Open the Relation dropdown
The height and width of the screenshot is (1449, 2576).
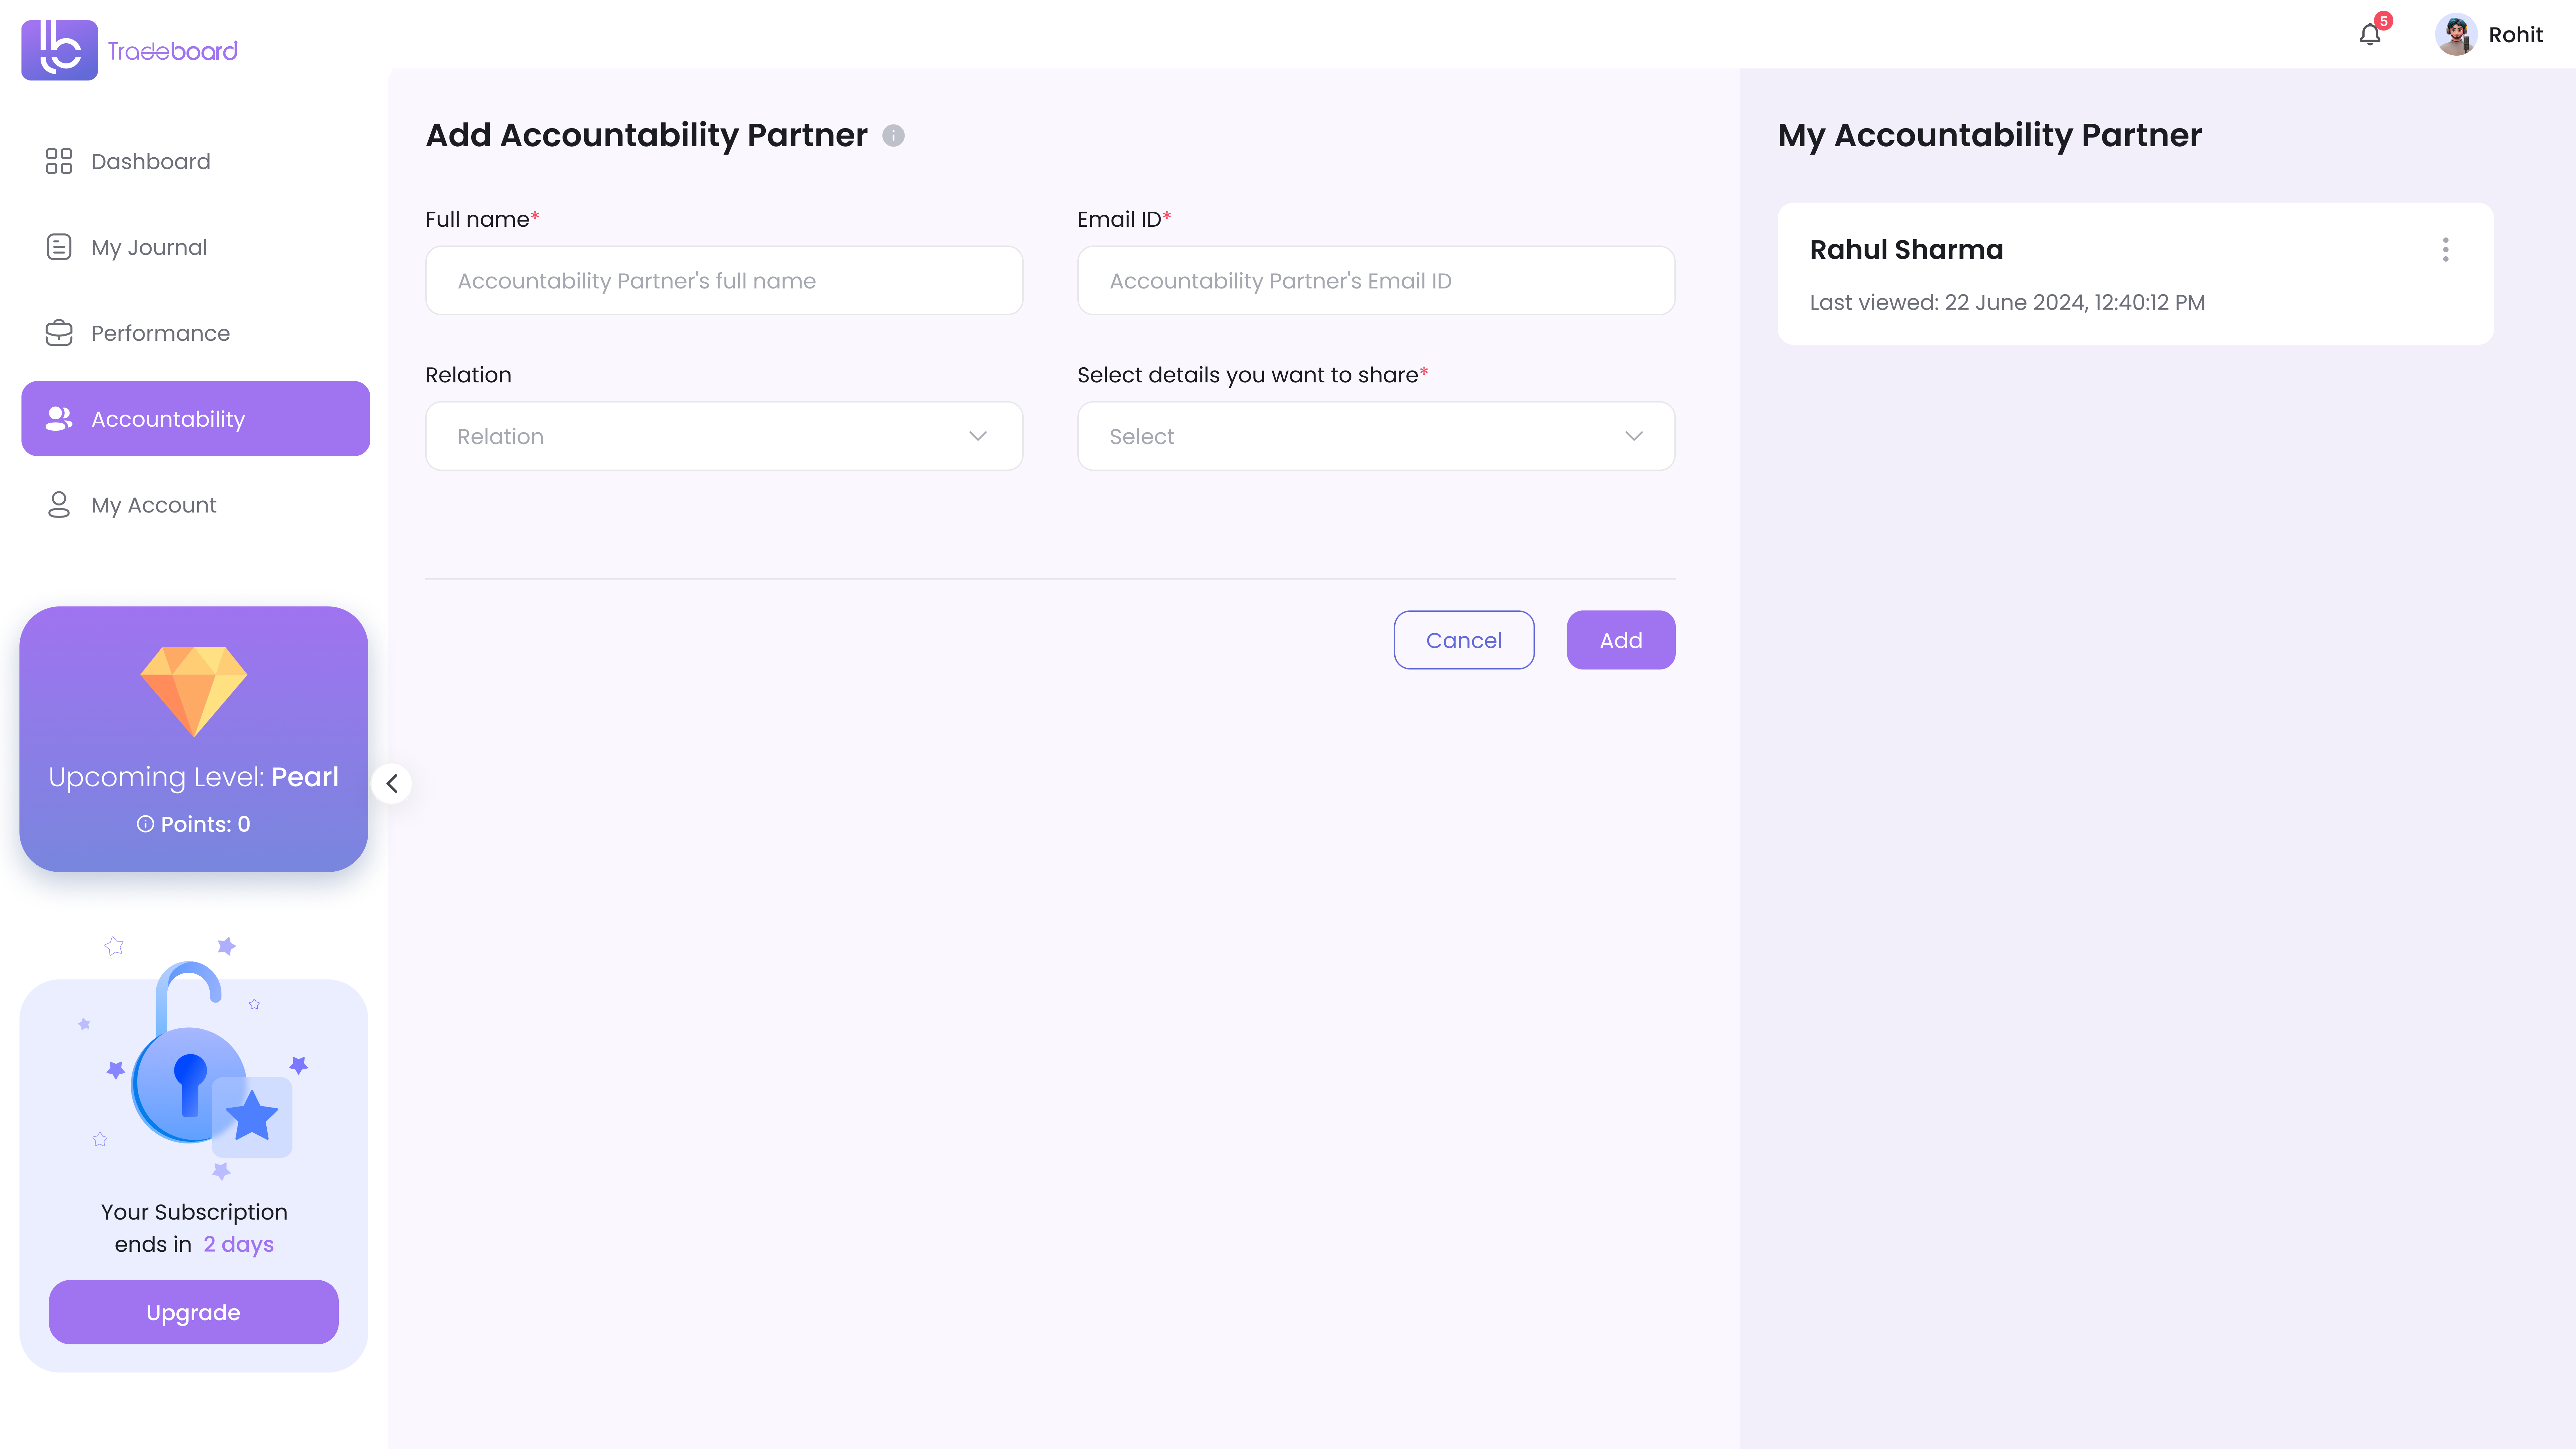[x=724, y=436]
